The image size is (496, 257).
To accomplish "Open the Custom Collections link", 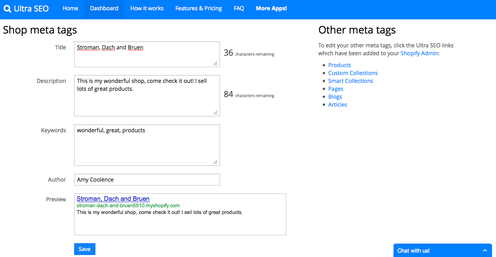I will pyautogui.click(x=353, y=73).
